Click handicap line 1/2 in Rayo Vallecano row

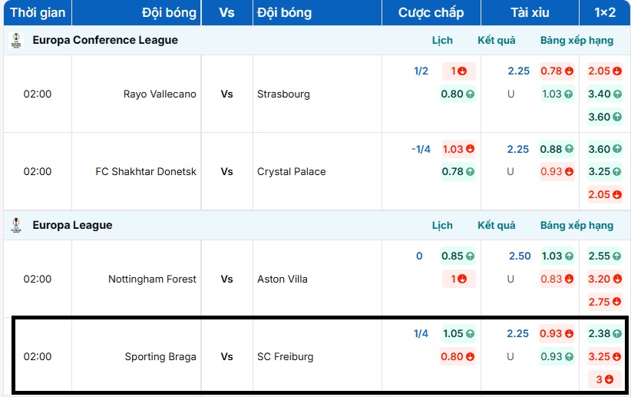[x=421, y=71]
